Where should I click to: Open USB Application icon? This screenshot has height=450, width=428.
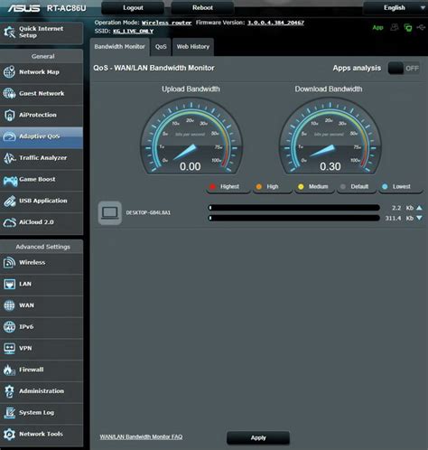point(9,201)
